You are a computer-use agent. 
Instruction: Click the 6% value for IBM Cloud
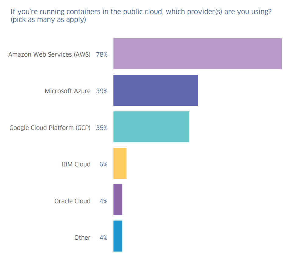tap(103, 164)
